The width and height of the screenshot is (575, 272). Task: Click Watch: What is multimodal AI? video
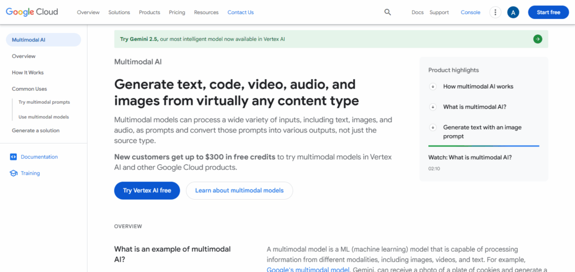pyautogui.click(x=470, y=158)
